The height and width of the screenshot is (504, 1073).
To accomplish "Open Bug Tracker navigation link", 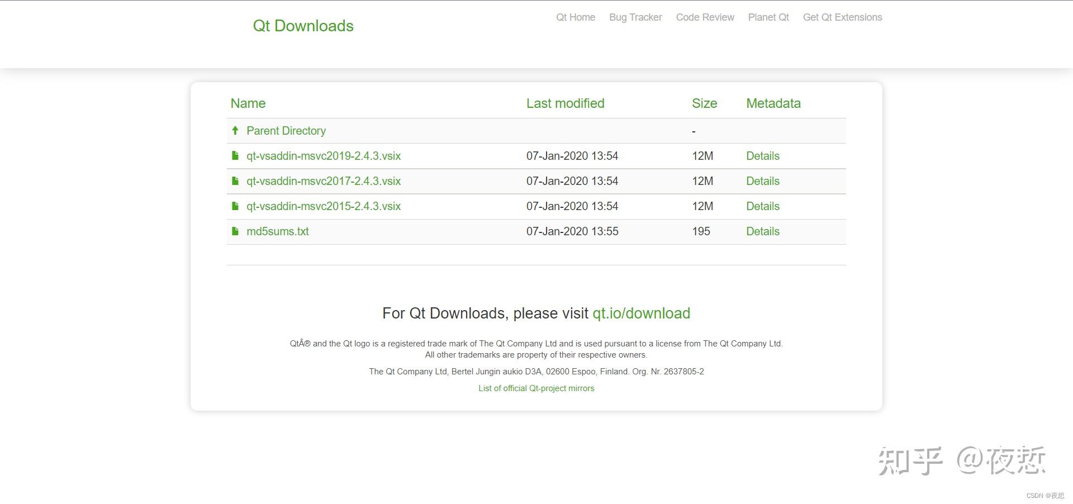I will (635, 17).
